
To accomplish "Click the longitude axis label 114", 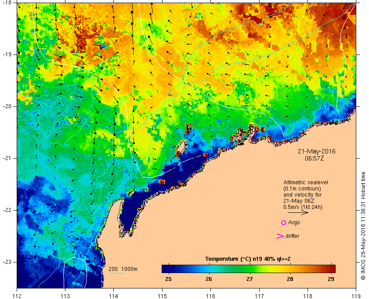I will [x=114, y=296].
